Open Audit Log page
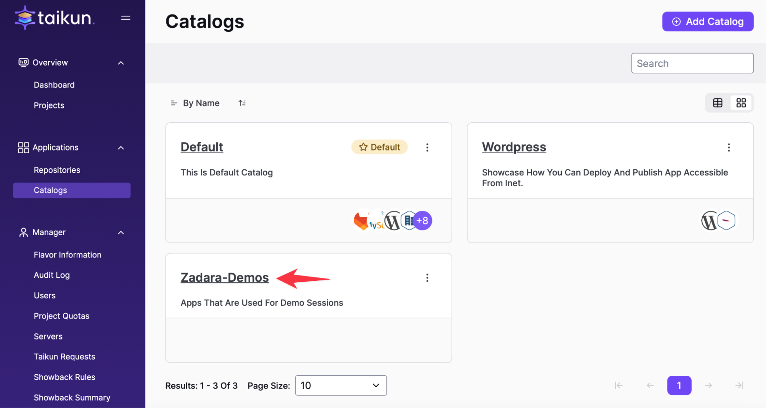This screenshot has height=408, width=766. point(52,275)
